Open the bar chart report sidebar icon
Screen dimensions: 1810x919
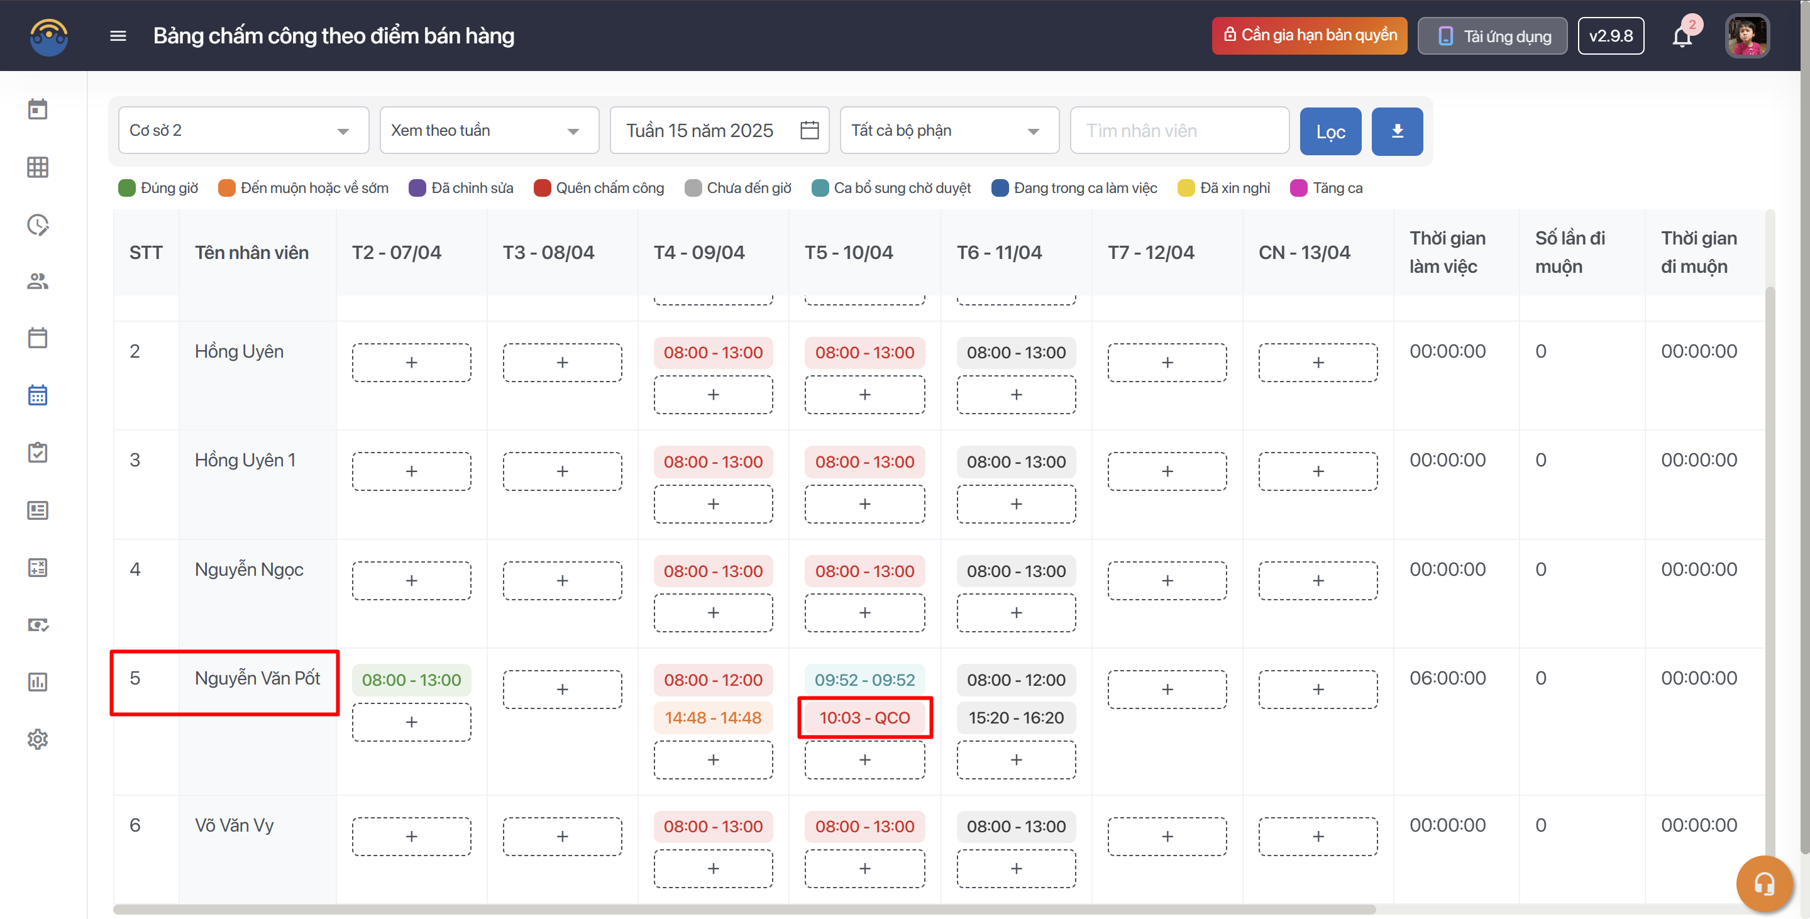pyautogui.click(x=38, y=681)
